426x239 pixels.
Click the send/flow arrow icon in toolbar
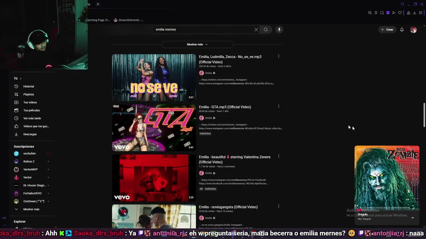[x=394, y=13]
